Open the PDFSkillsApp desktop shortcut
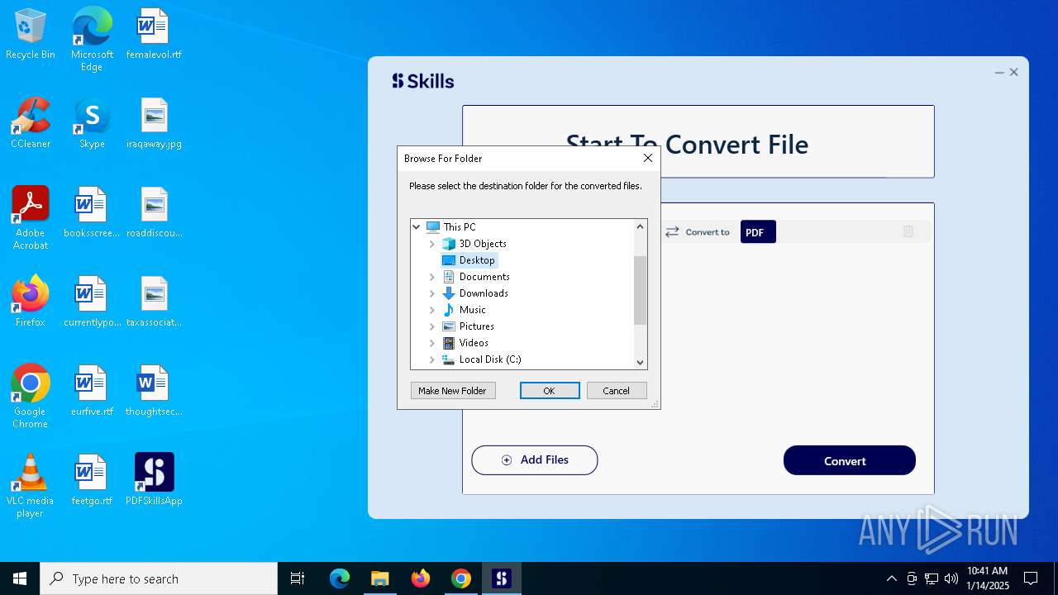Screen dimensions: 1058x595 [154, 480]
